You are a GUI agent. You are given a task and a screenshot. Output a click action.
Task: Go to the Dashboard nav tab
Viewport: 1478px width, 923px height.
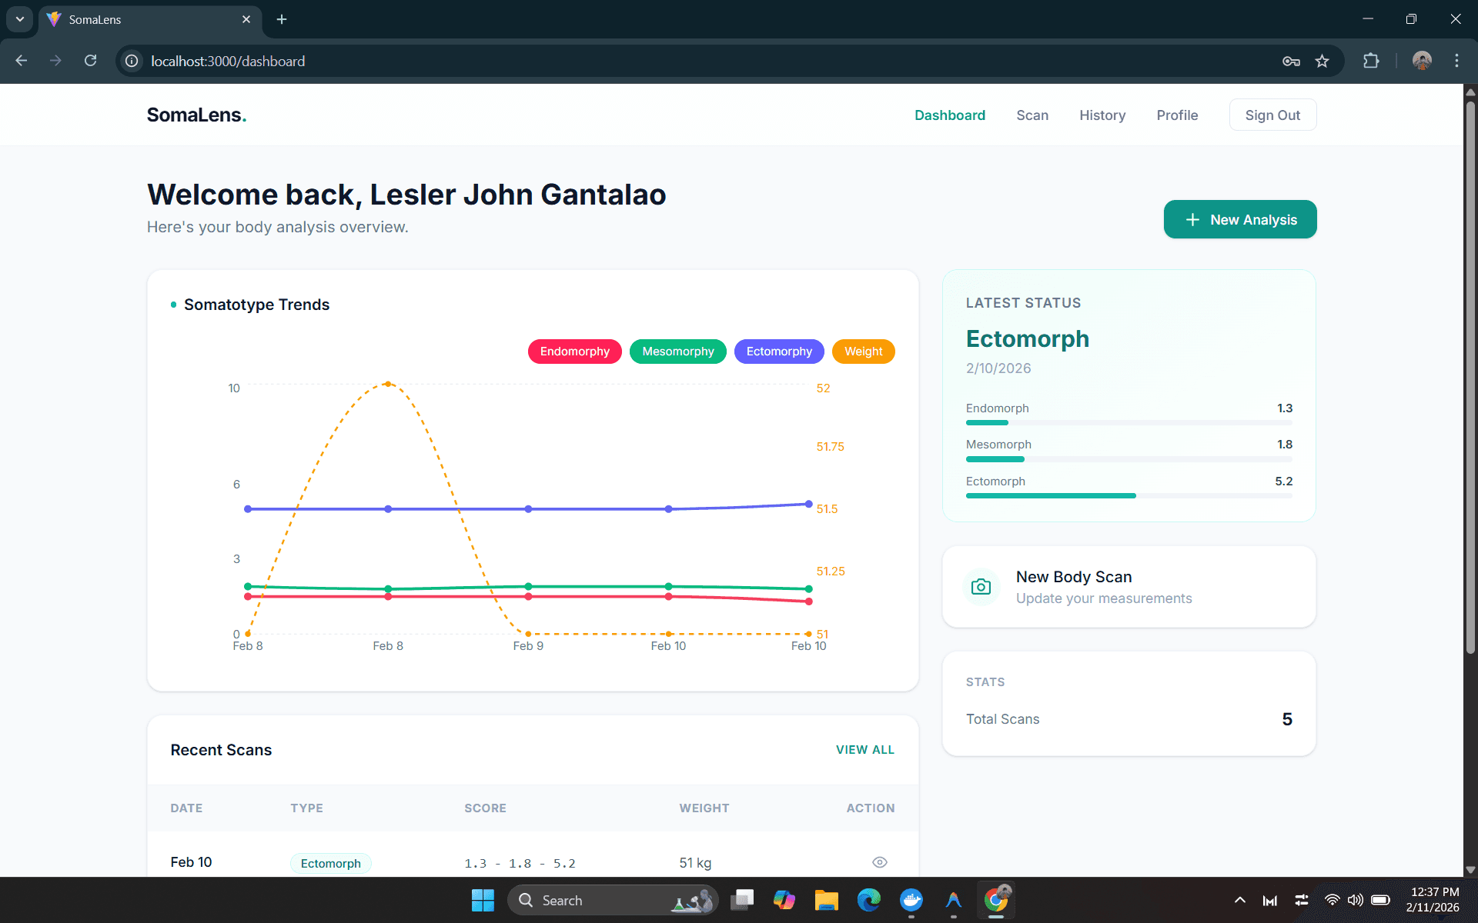(x=949, y=115)
